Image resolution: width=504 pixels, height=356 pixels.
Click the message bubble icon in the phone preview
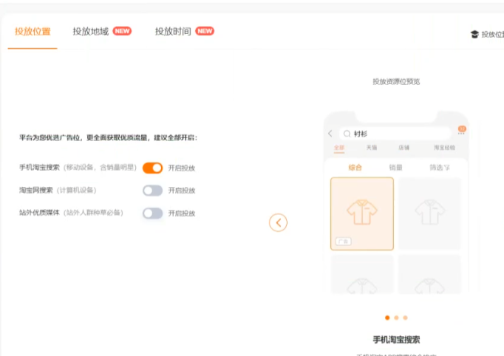click(462, 131)
